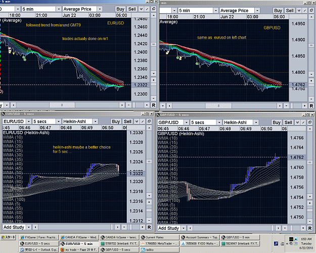Click the JP language bar icon in the system tray
The image size is (316, 253).
click(276, 243)
